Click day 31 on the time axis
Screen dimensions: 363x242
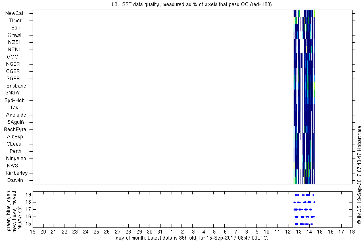[160, 232]
